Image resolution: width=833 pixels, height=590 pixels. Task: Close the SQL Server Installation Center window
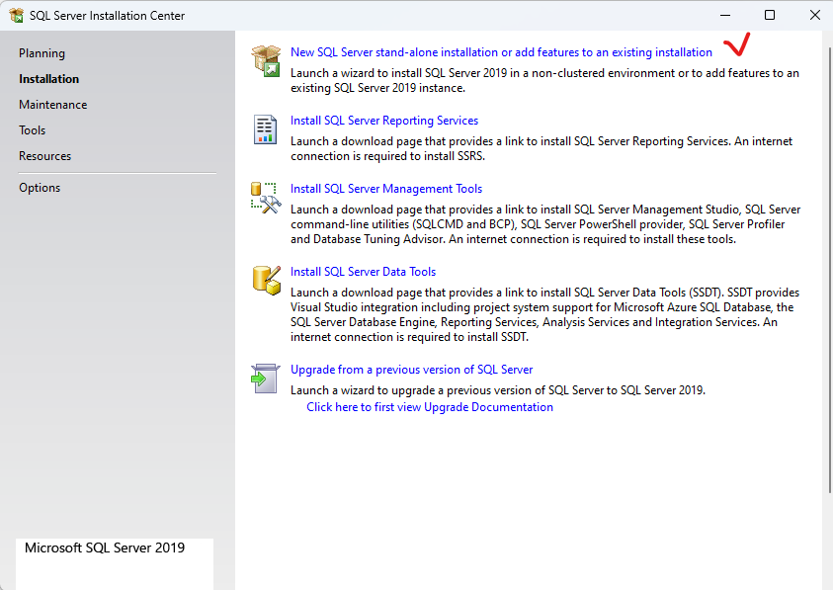815,16
